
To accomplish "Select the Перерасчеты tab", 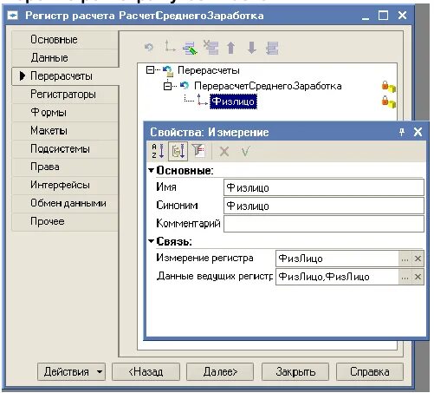I will click(x=65, y=76).
